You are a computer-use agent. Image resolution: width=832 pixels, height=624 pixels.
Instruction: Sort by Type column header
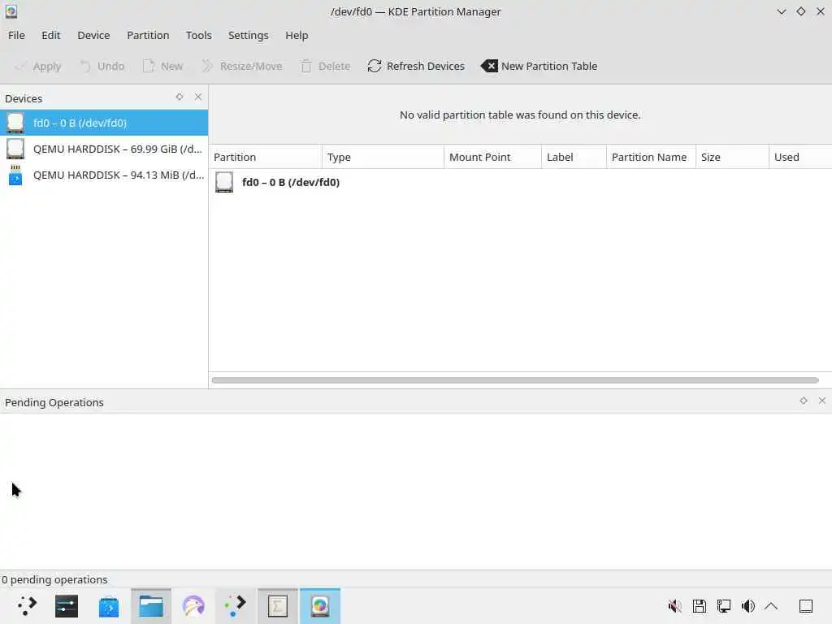[x=383, y=157]
